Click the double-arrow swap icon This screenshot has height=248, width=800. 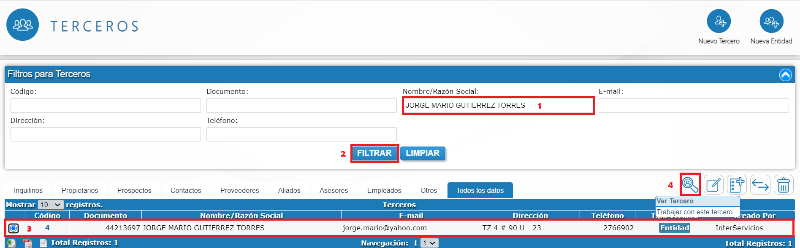(760, 185)
